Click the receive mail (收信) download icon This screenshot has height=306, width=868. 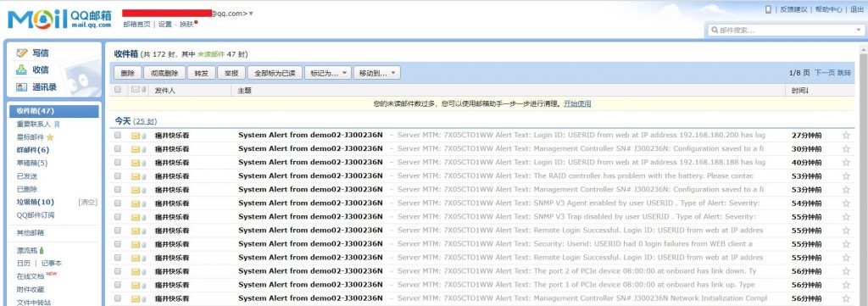point(21,70)
